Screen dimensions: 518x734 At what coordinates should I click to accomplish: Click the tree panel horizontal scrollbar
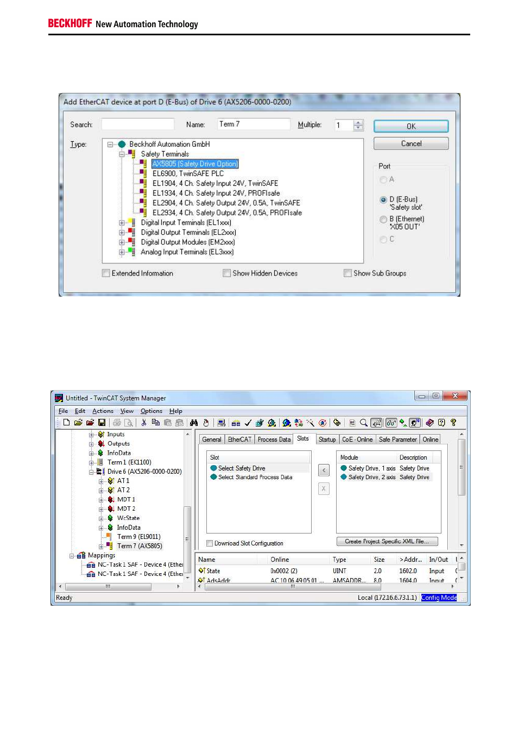(119, 587)
